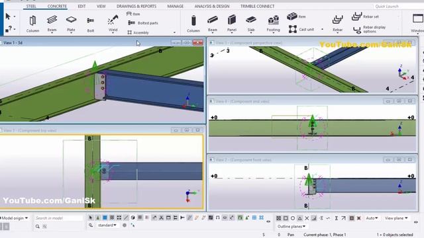Click the icon right of the search magnifier

(45, 226)
